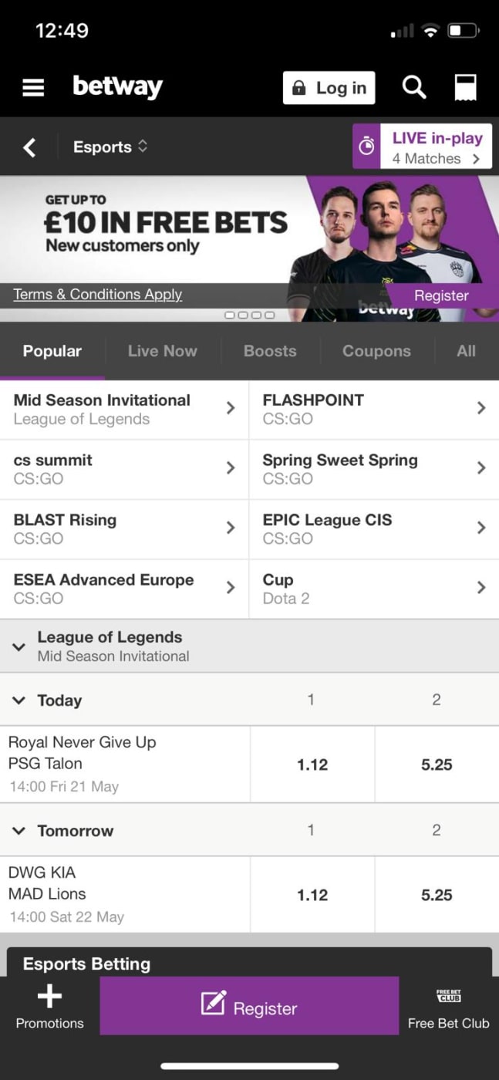Select 1.12 odds for Royal Never Give Up
The width and height of the screenshot is (499, 1080).
[x=312, y=764]
